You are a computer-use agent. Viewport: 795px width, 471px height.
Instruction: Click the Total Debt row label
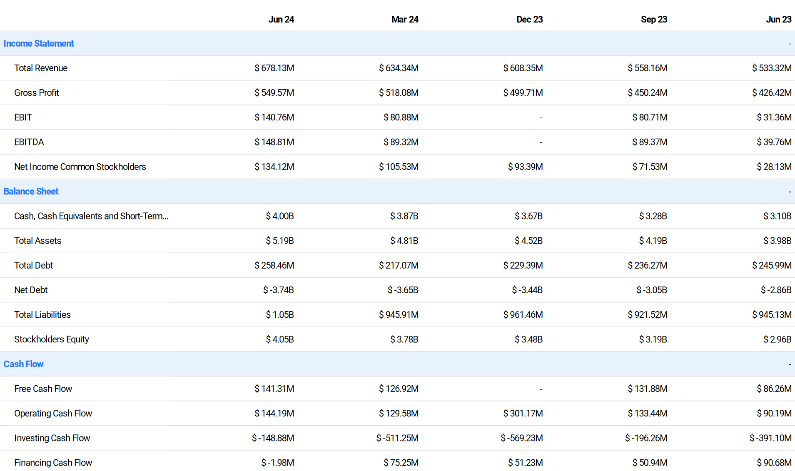click(33, 265)
